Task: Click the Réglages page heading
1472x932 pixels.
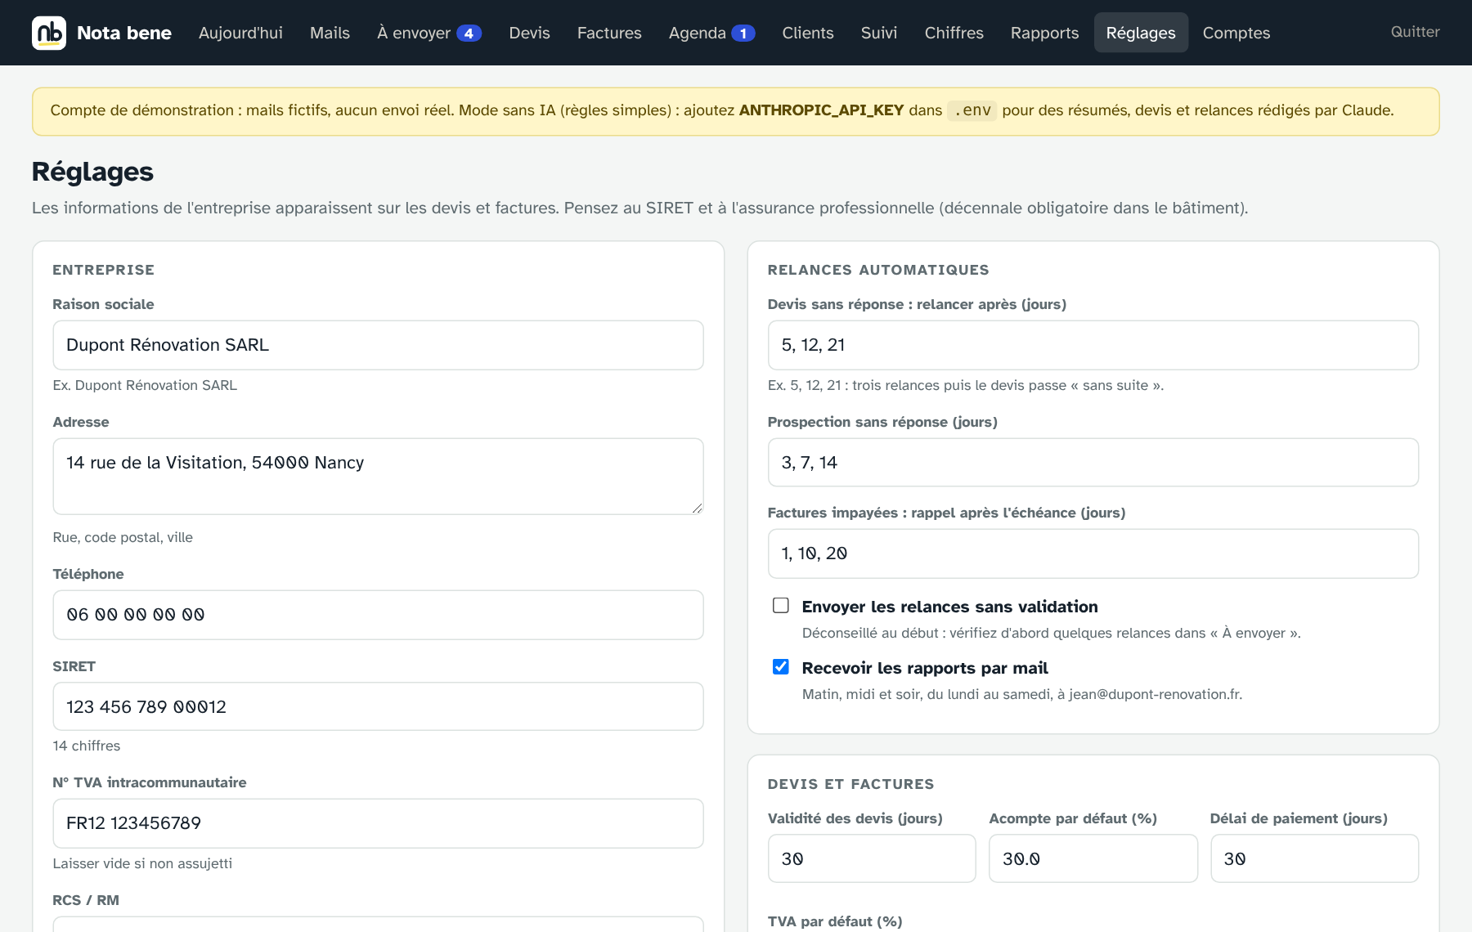Action: tap(92, 172)
